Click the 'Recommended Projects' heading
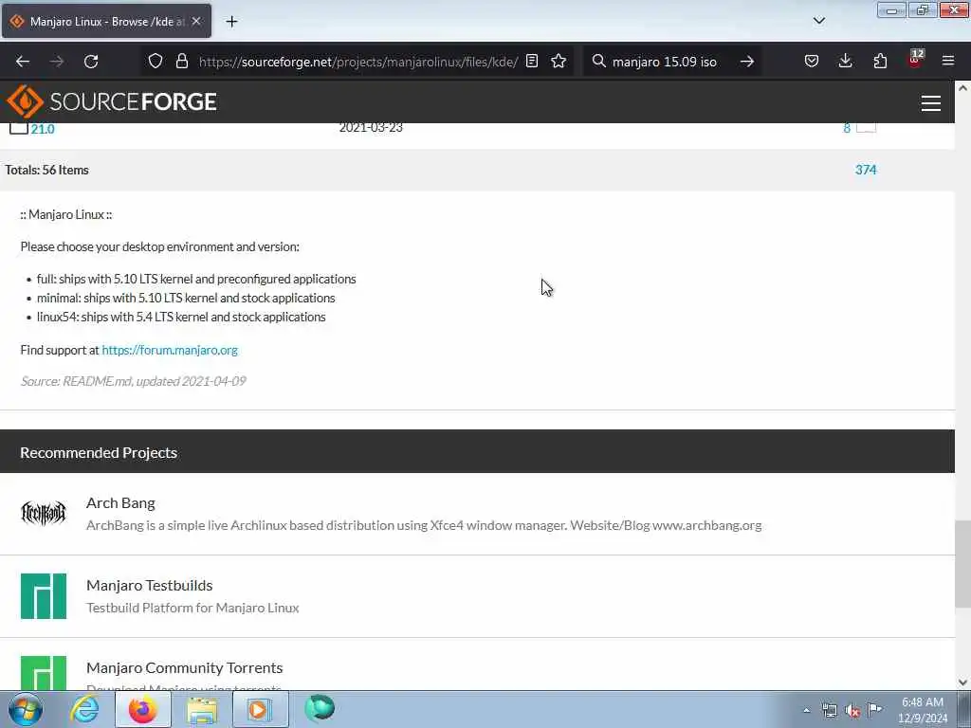This screenshot has width=971, height=728. (x=99, y=452)
